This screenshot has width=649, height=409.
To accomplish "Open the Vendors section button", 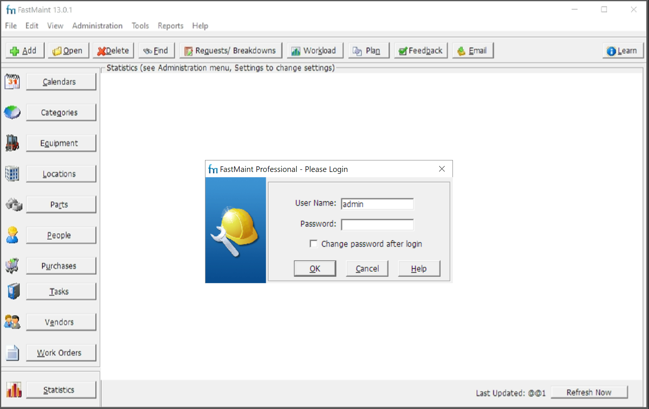I will (61, 322).
